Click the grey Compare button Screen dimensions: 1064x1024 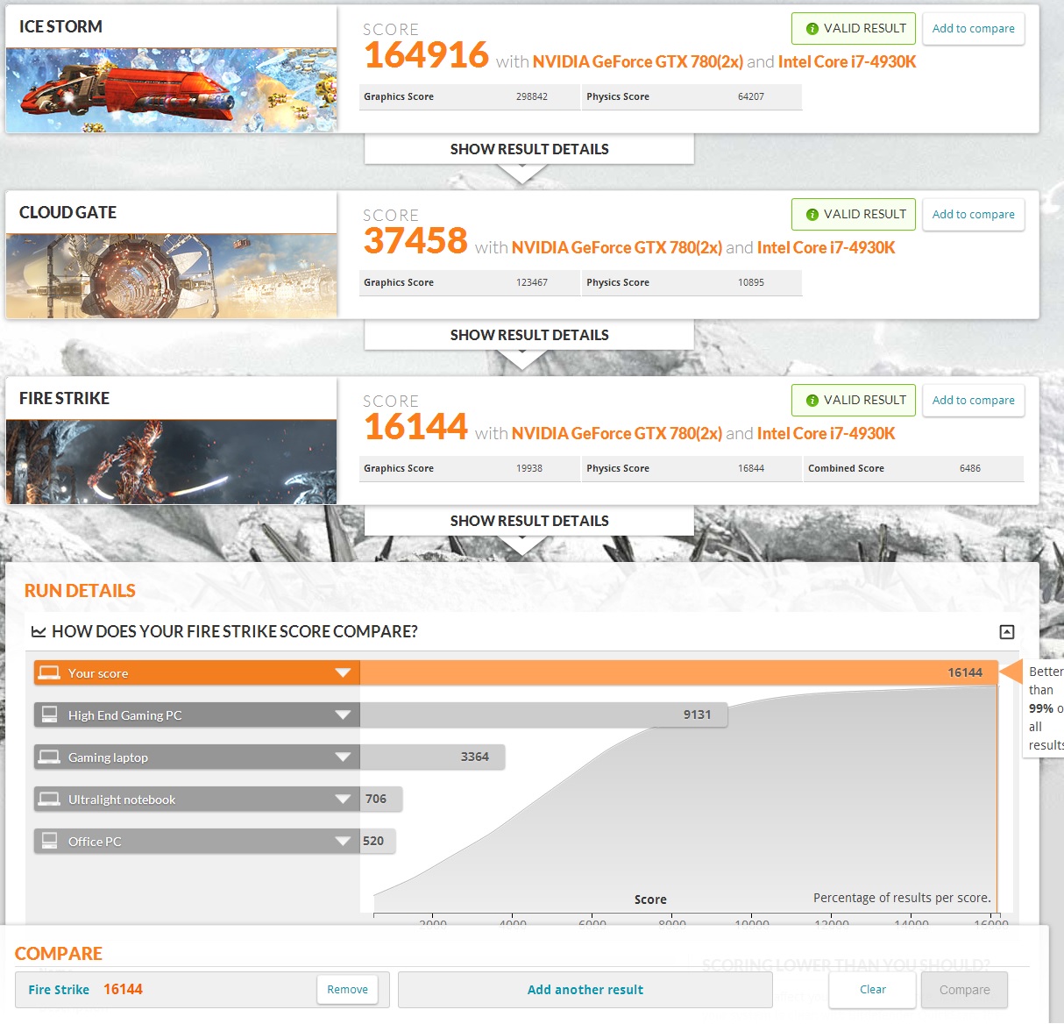pos(964,990)
